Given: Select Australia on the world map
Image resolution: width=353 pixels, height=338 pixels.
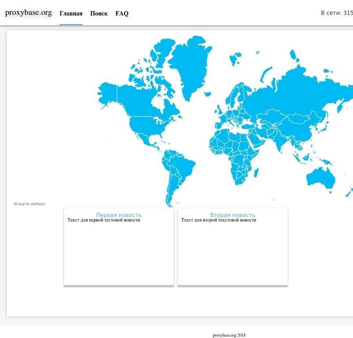Looking at the screenshot, I should click(x=321, y=178).
